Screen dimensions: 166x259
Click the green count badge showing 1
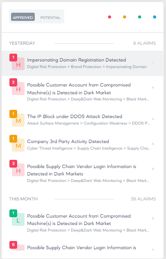[x=13, y=213]
